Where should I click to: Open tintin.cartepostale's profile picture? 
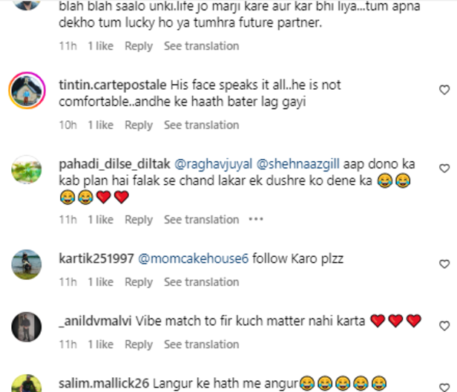pos(27,91)
